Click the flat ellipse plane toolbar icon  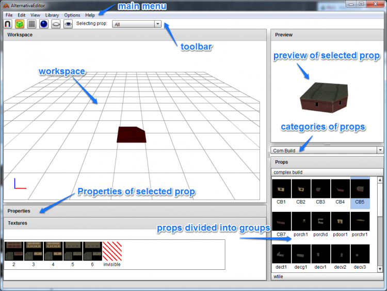[x=56, y=24]
